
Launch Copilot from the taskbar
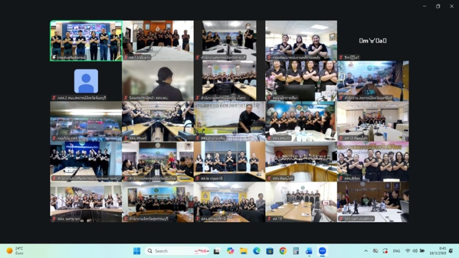230,251
